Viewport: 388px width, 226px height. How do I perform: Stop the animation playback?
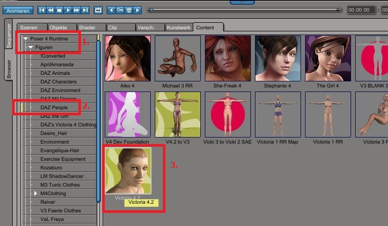pos(59,10)
